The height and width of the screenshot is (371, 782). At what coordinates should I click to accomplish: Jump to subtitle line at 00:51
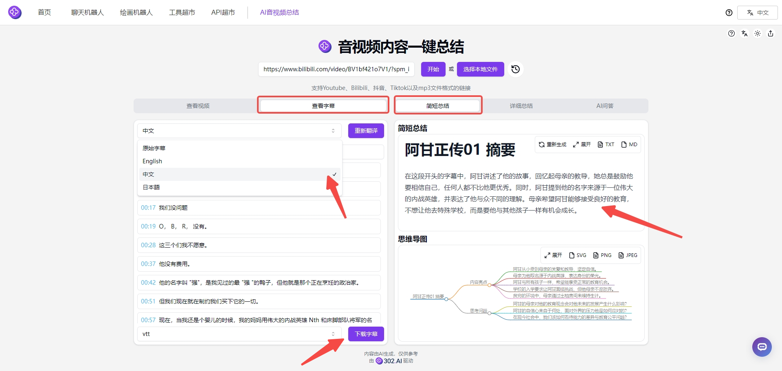click(x=259, y=301)
